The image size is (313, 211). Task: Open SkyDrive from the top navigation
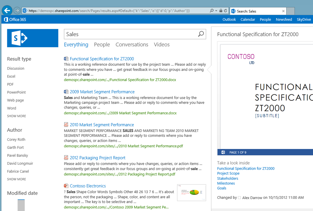tap(304, 19)
